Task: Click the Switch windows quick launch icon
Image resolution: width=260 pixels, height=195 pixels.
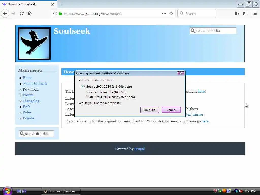Action: (x=24, y=191)
